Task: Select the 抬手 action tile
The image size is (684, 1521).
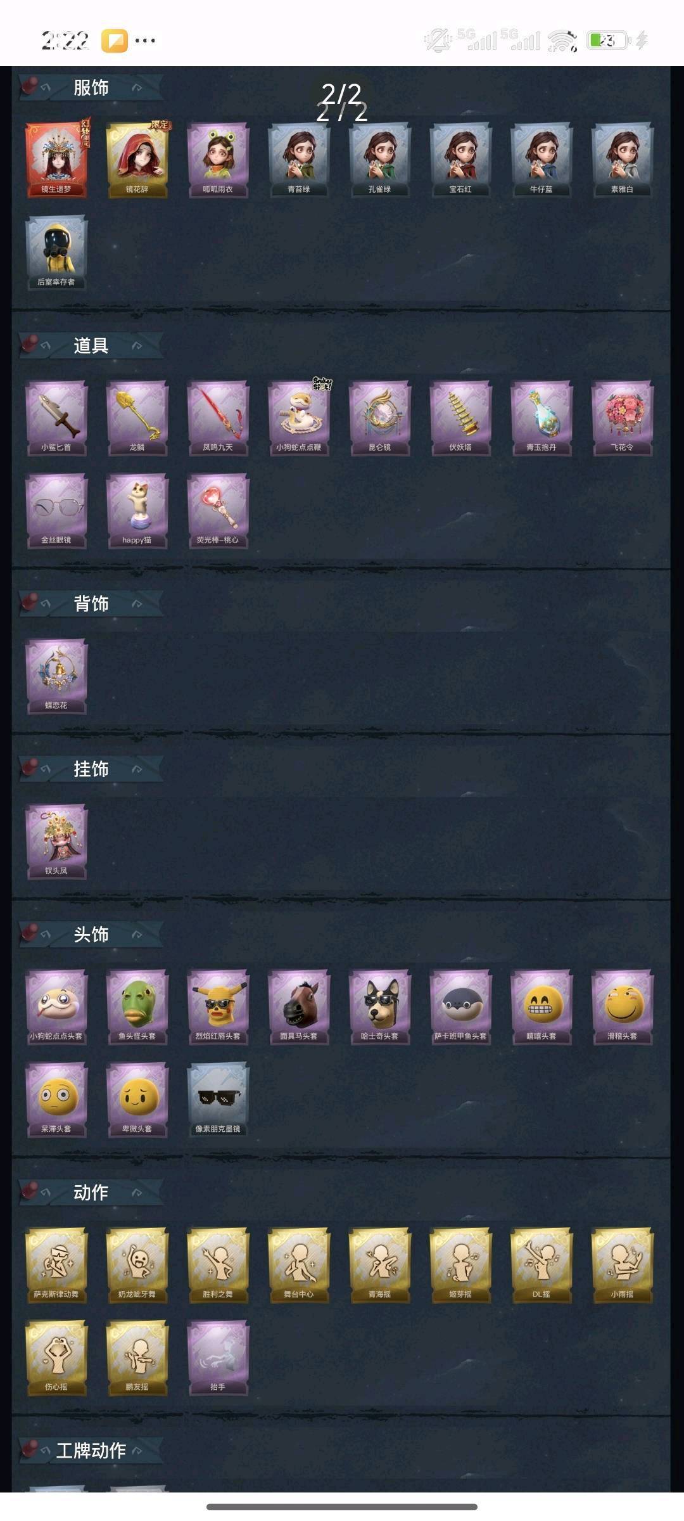Action: [x=218, y=1357]
